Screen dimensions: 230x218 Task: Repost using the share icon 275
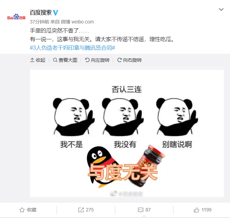coord(86,210)
